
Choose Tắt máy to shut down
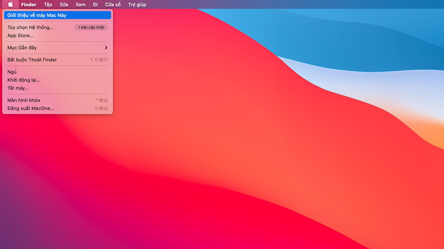click(x=58, y=88)
